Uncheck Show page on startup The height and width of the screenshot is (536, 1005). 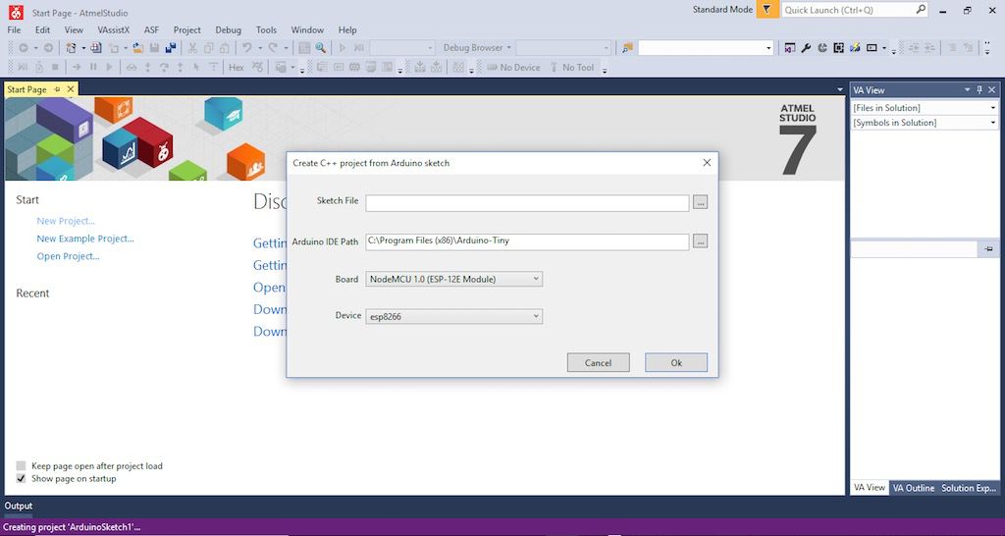coord(22,478)
